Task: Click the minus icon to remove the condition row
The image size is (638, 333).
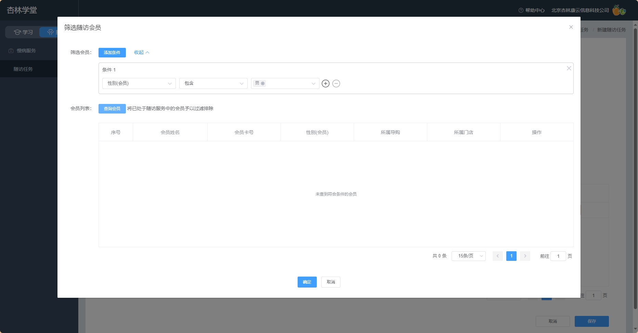Action: click(x=336, y=83)
